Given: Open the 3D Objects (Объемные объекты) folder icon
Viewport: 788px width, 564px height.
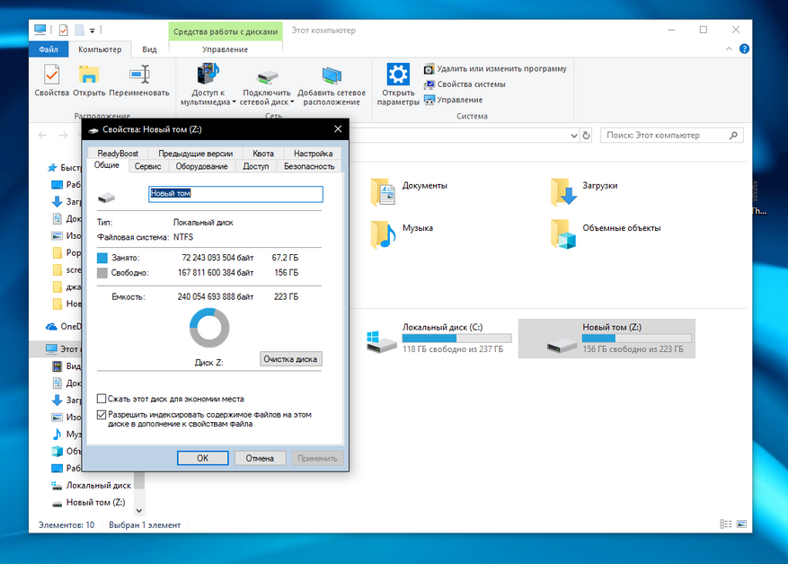Looking at the screenshot, I should click(562, 234).
